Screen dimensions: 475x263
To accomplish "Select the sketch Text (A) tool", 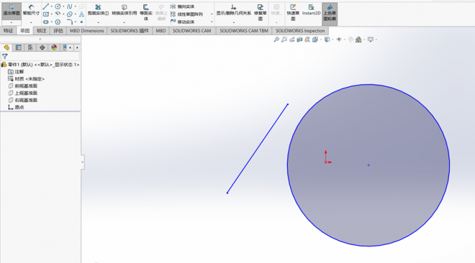I will click(82, 14).
